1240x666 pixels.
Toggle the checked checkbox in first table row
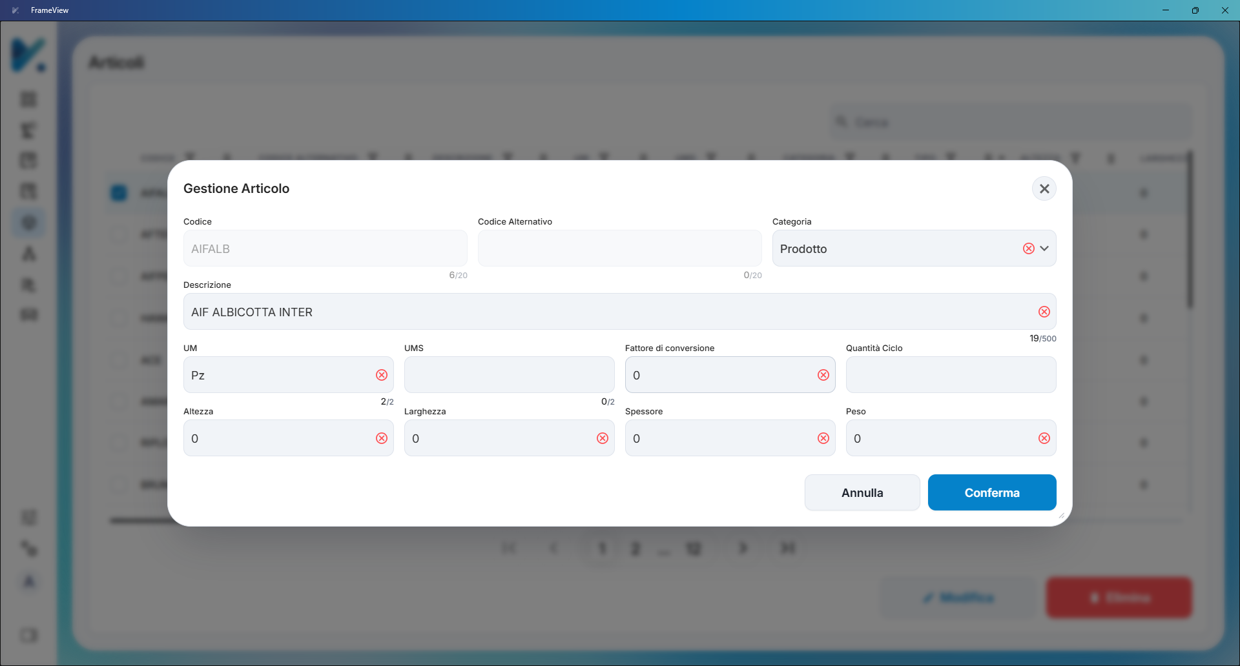(119, 192)
